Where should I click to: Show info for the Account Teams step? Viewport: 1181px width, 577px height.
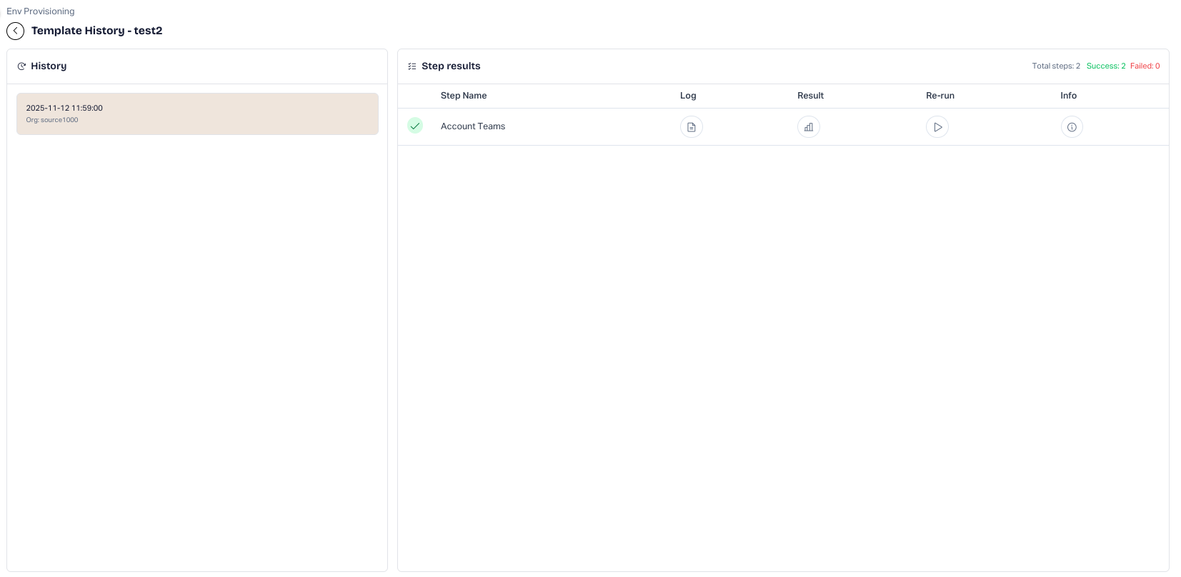coord(1071,127)
